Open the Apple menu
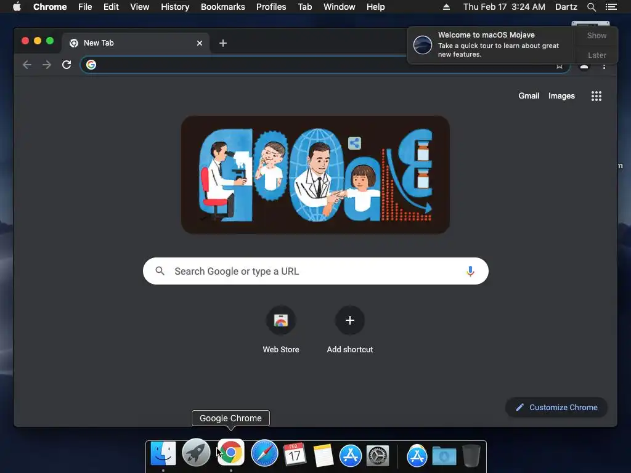This screenshot has width=631, height=473. (x=17, y=7)
